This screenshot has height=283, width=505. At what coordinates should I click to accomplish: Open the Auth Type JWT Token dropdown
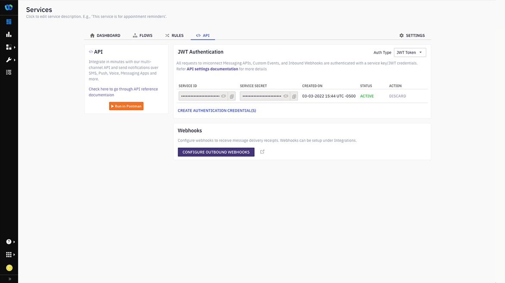click(409, 52)
